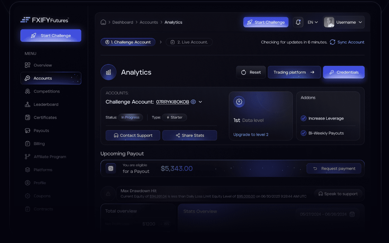Image resolution: width=389 pixels, height=243 pixels.
Task: Click the Credentials button
Action: [x=344, y=72]
